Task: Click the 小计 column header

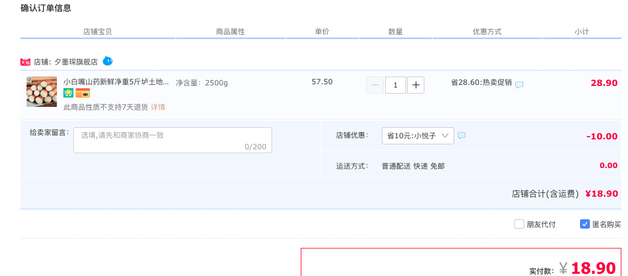Action: point(582,31)
